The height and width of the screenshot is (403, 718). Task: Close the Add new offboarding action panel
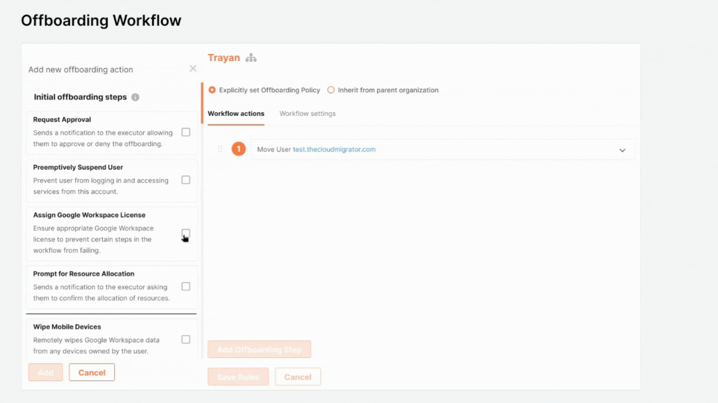193,69
